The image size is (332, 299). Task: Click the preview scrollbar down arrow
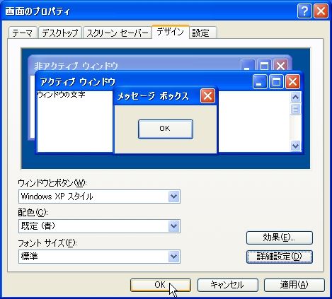pyautogui.click(x=295, y=146)
